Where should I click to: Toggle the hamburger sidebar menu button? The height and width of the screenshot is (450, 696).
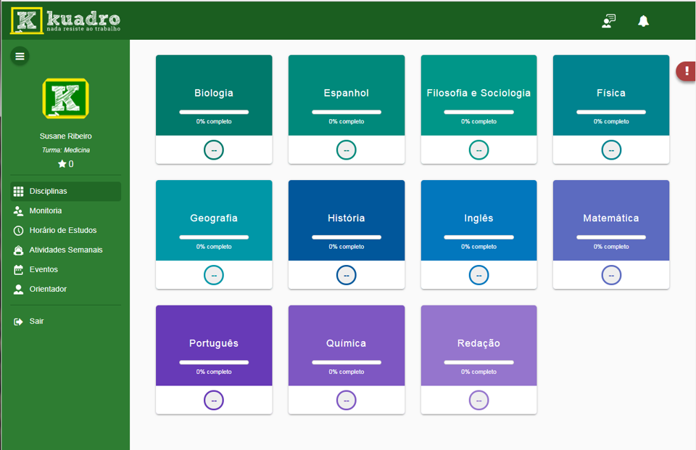point(20,56)
